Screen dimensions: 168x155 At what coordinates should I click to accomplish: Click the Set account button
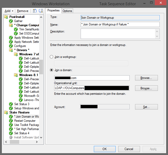(146, 107)
